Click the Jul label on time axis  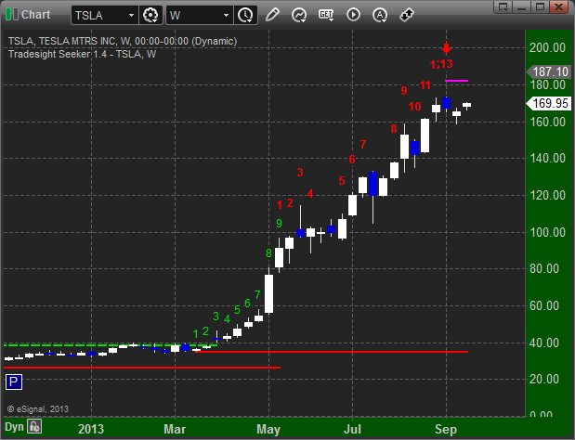pos(352,429)
